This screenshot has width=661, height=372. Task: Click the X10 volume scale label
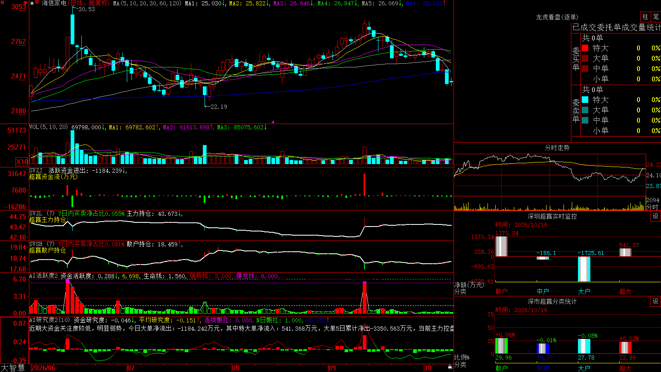(22, 162)
